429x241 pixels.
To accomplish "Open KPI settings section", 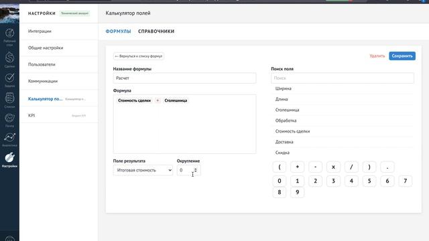I will 59,115.
